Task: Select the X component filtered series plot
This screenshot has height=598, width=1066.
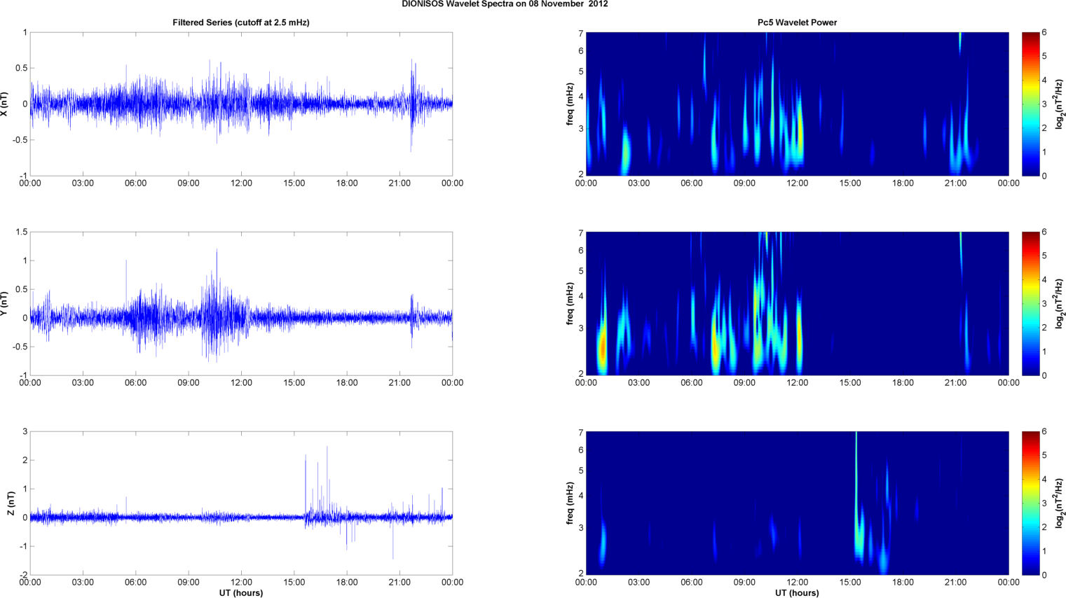Action: (x=241, y=104)
